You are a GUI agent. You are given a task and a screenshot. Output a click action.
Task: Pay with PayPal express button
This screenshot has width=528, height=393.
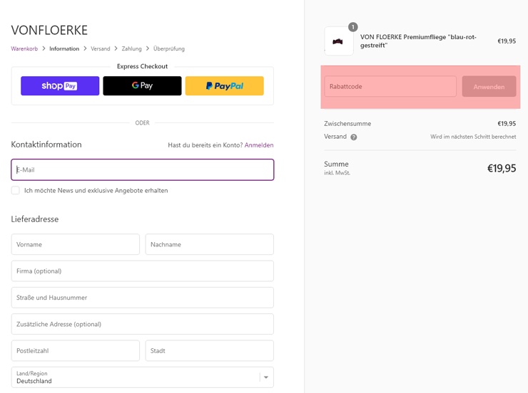coord(224,86)
